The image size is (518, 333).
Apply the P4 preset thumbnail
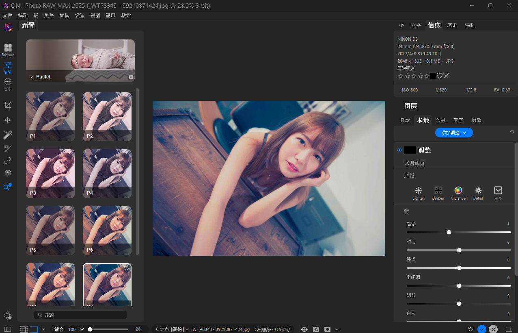tap(107, 174)
